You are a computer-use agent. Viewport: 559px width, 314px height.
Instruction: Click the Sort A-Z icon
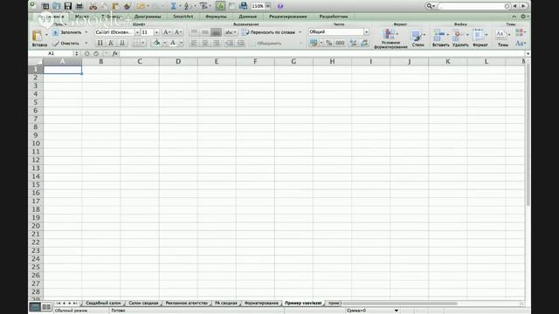[187, 6]
